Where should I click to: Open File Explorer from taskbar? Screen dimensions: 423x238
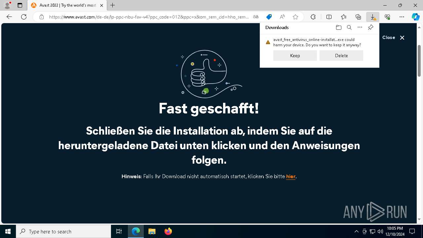[x=152, y=231]
